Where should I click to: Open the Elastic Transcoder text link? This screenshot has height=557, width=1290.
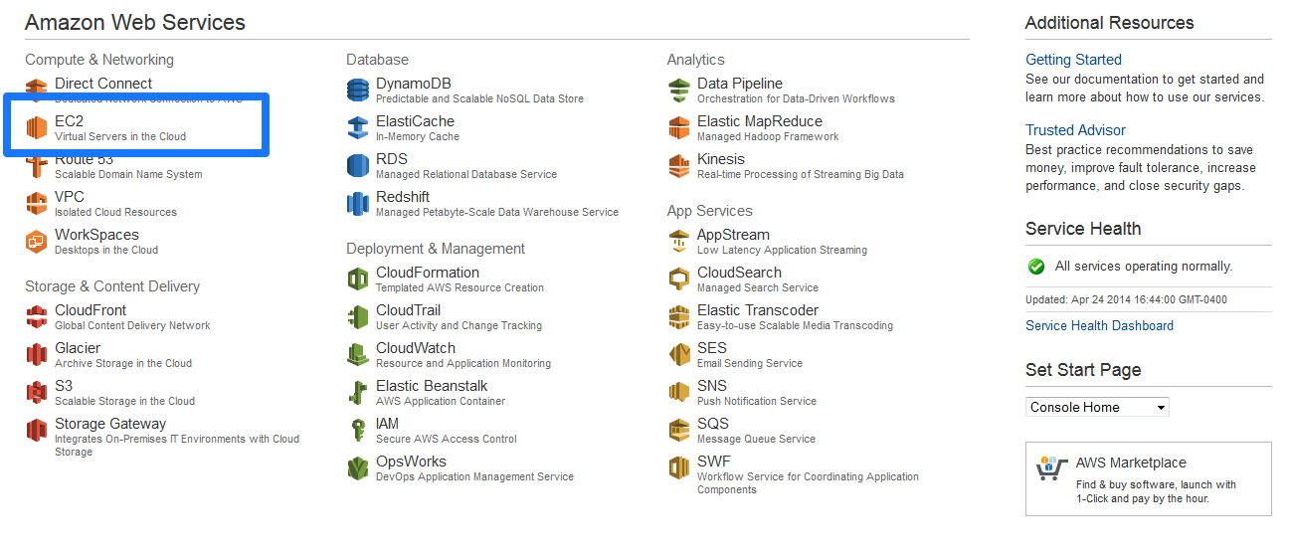pyautogui.click(x=758, y=310)
